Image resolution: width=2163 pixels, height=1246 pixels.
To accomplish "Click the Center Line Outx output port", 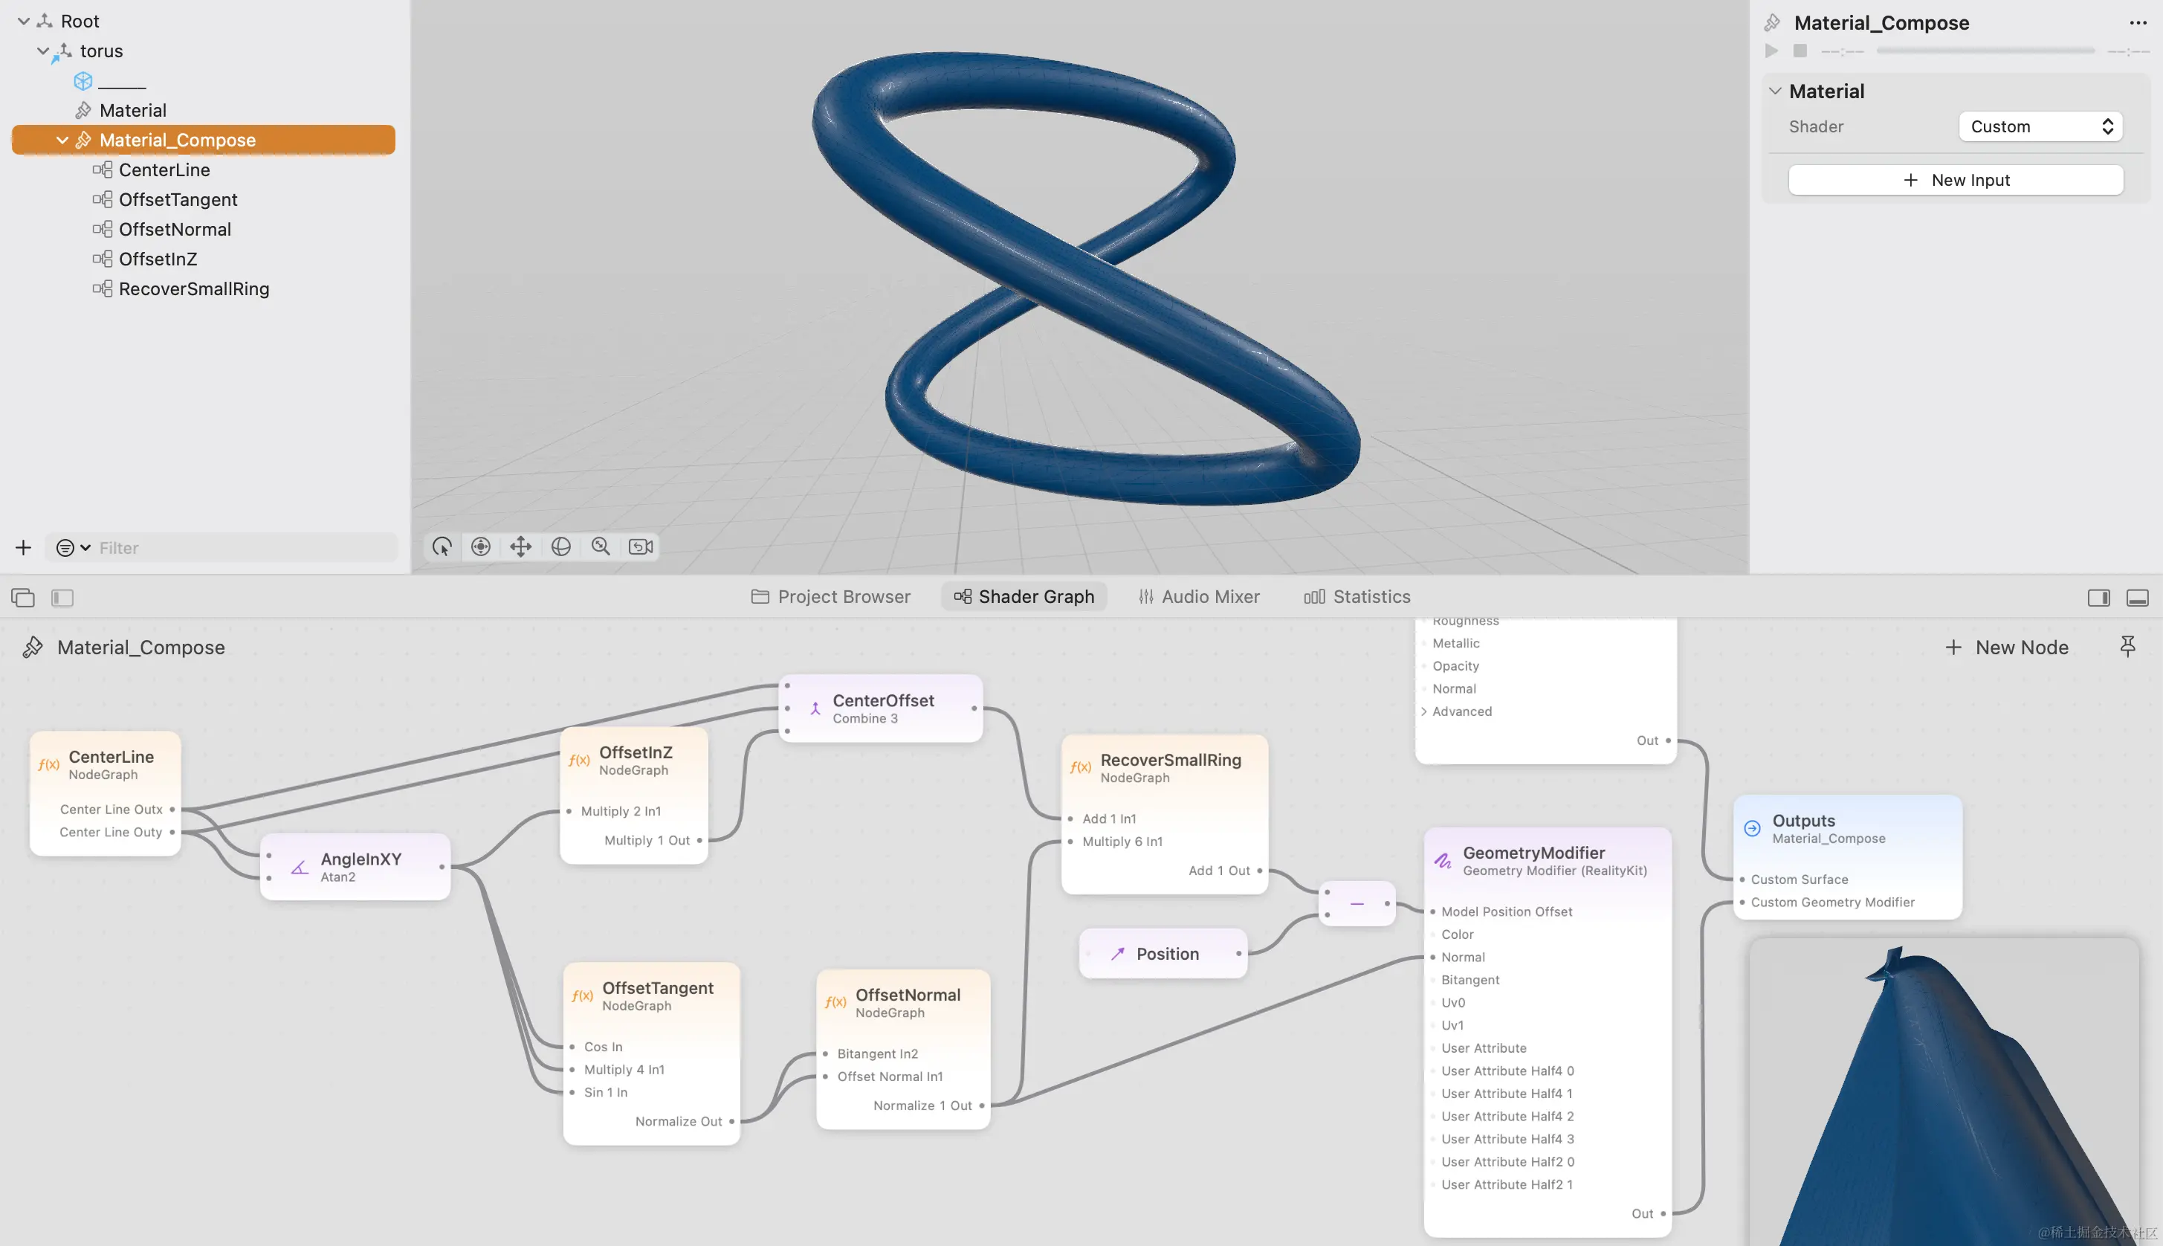I will (172, 809).
